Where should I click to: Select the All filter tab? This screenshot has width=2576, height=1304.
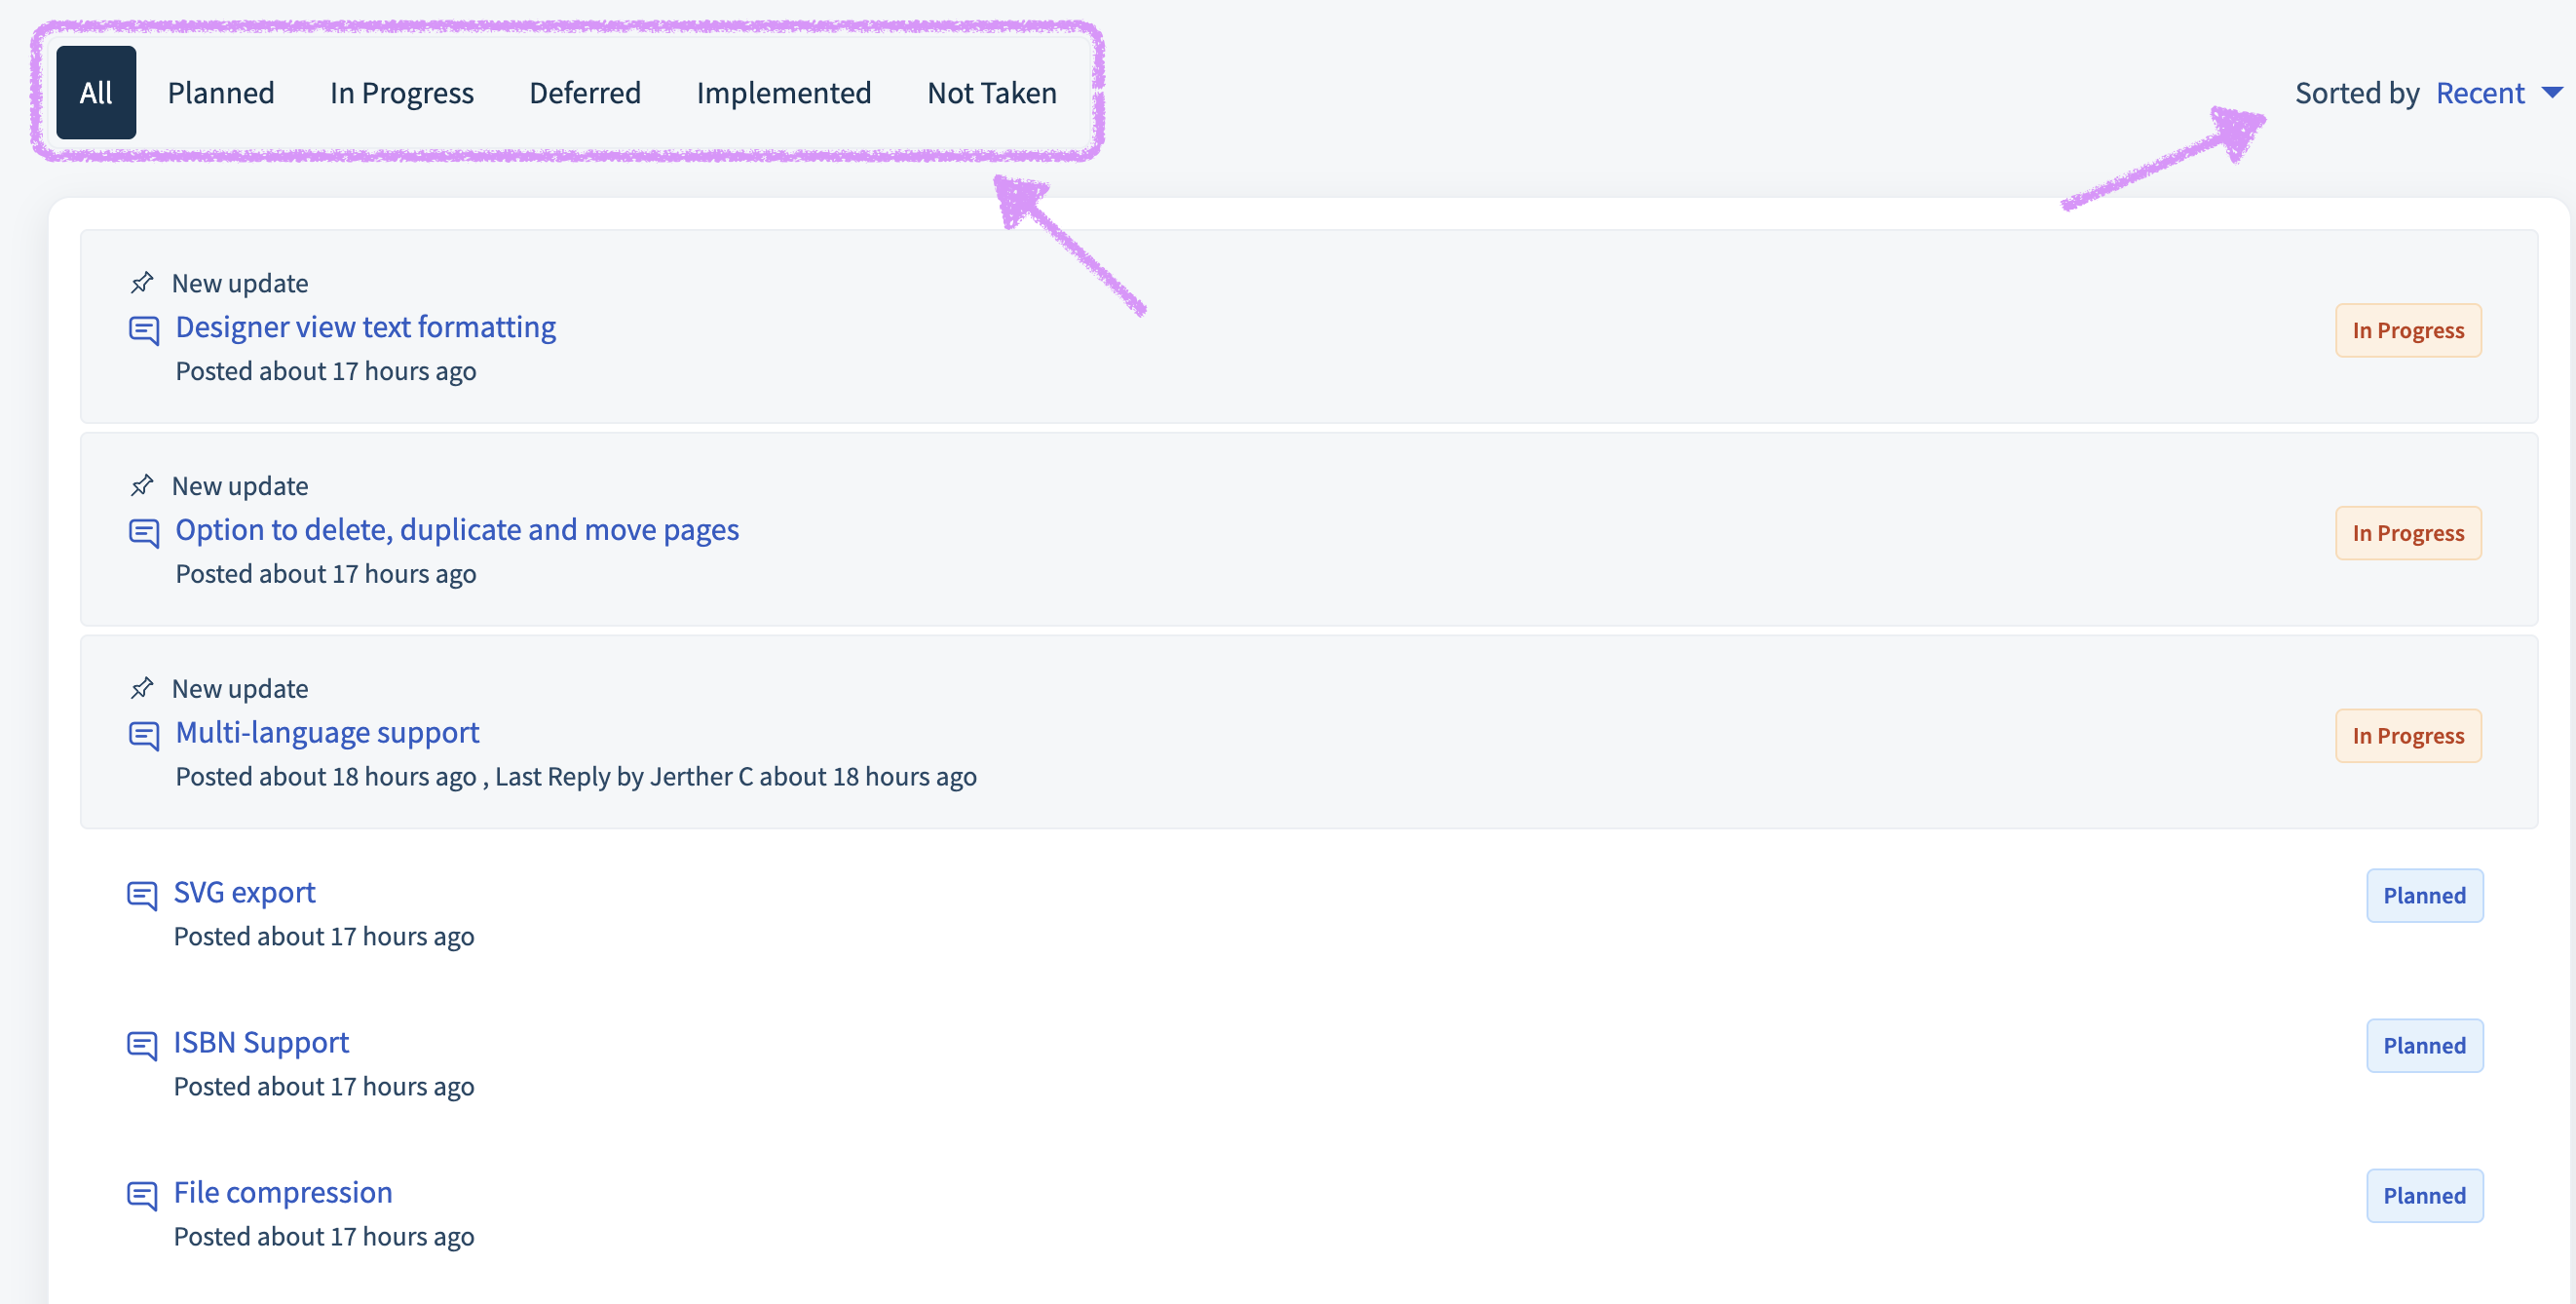coord(96,93)
